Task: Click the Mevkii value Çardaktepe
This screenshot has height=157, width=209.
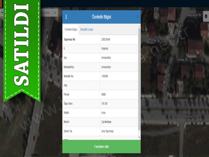Action: pyautogui.click(x=106, y=122)
